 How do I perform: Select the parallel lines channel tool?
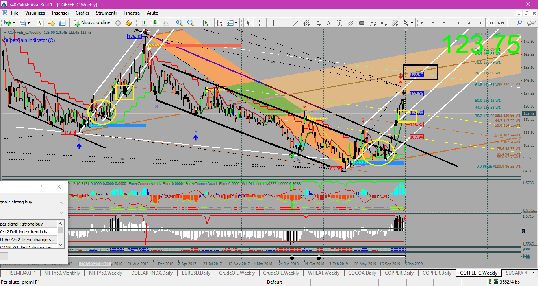pos(351,23)
